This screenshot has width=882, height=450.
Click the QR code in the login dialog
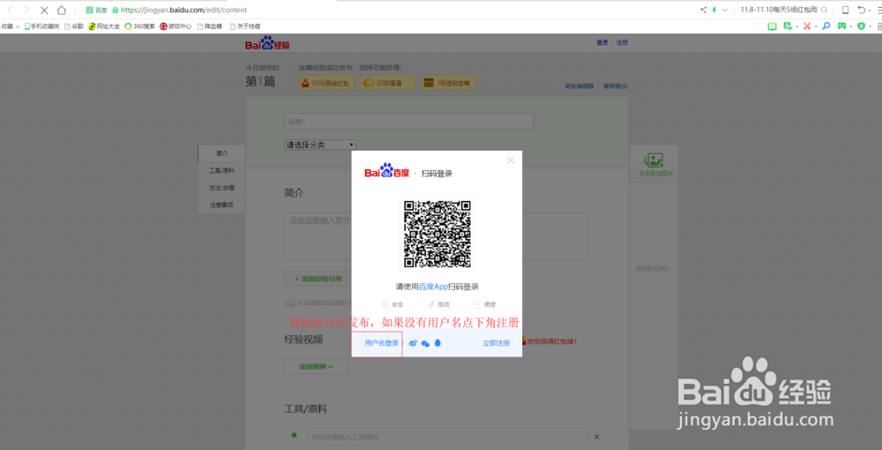437,234
